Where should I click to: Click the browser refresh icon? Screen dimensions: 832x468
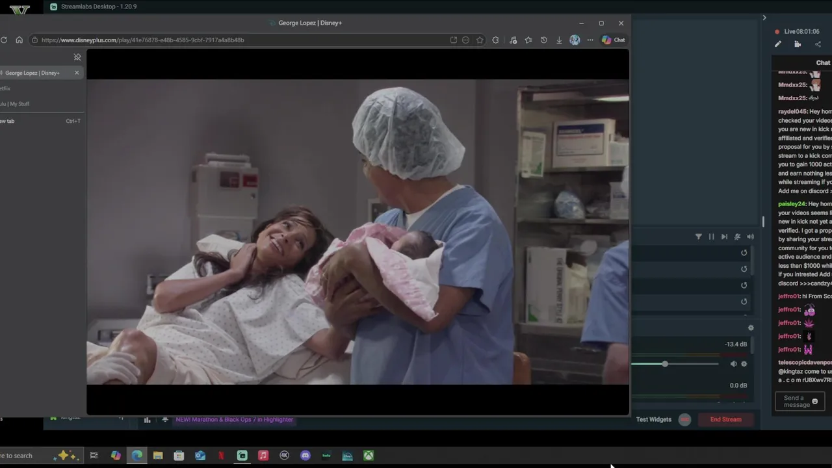[x=4, y=40]
